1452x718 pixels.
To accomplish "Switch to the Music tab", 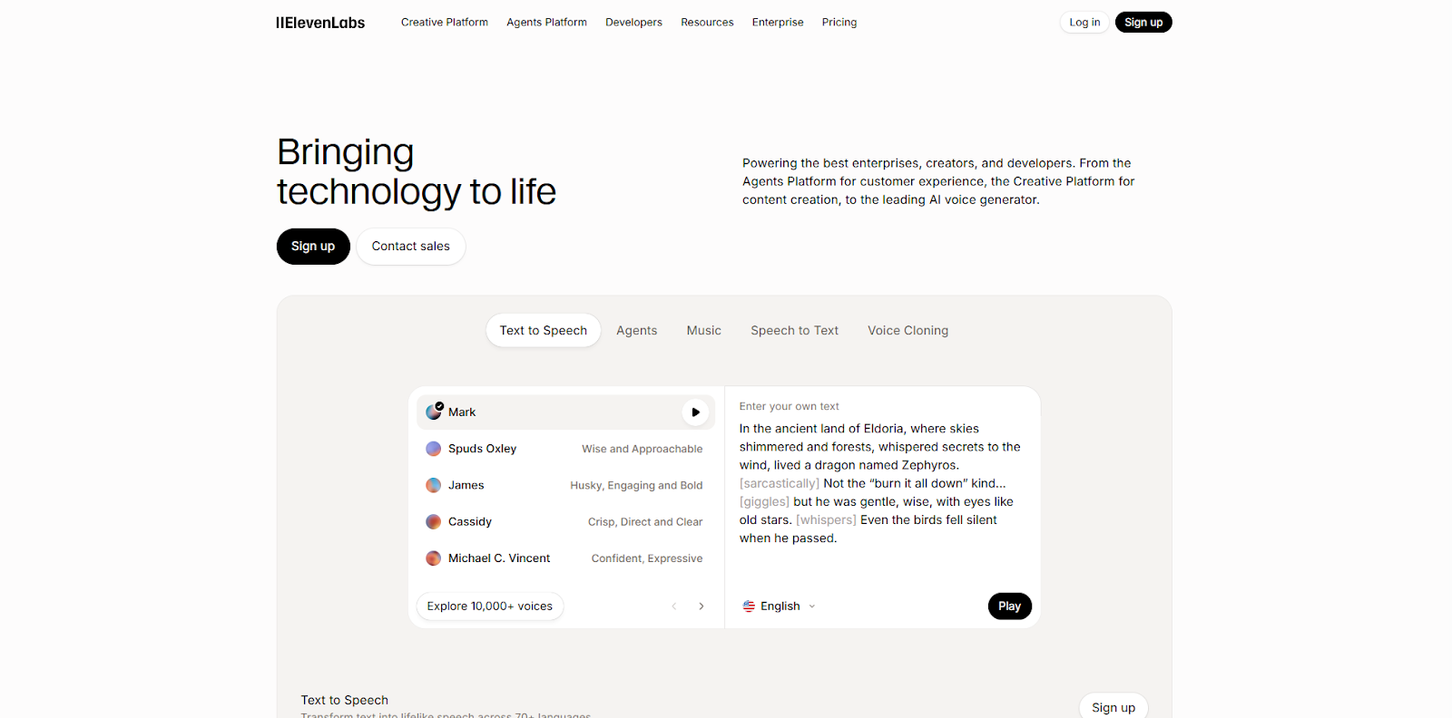I will 704,331.
